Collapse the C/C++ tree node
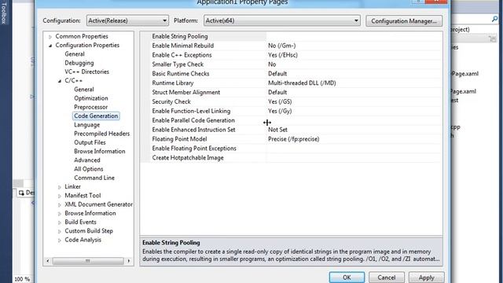Screen dimensions: 503x283 (x=60, y=81)
